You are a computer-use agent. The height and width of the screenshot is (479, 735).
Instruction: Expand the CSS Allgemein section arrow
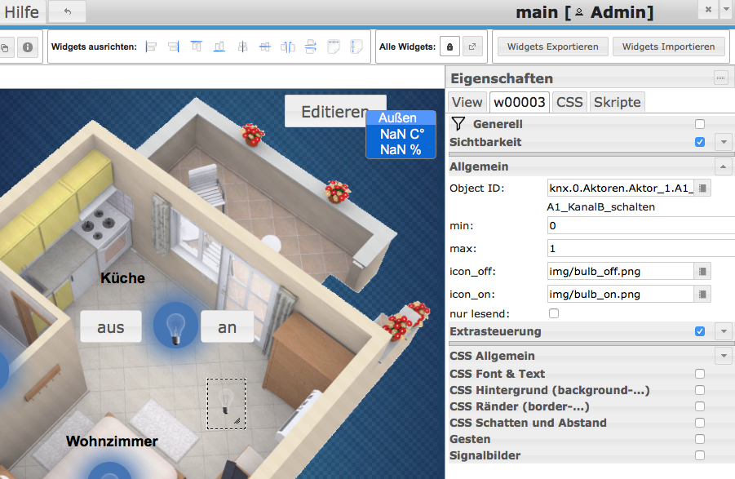(723, 356)
